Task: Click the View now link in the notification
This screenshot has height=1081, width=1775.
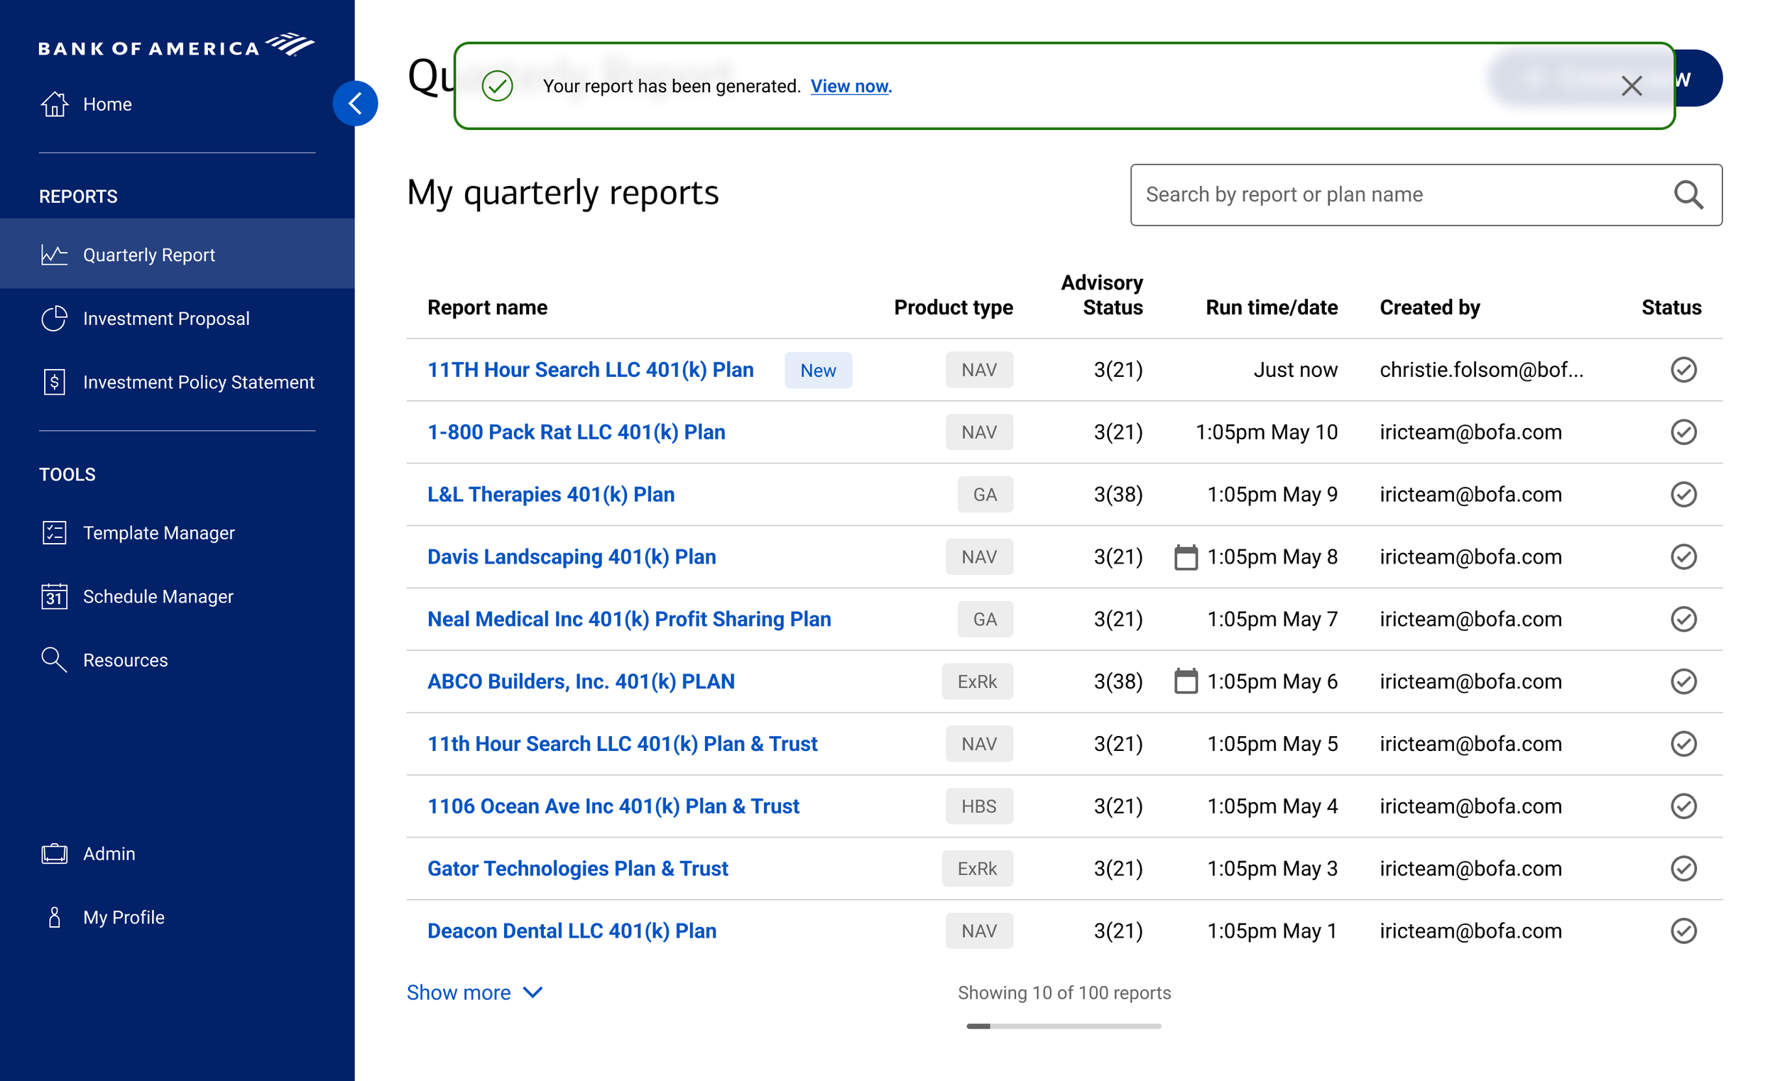Action: pyautogui.click(x=851, y=86)
